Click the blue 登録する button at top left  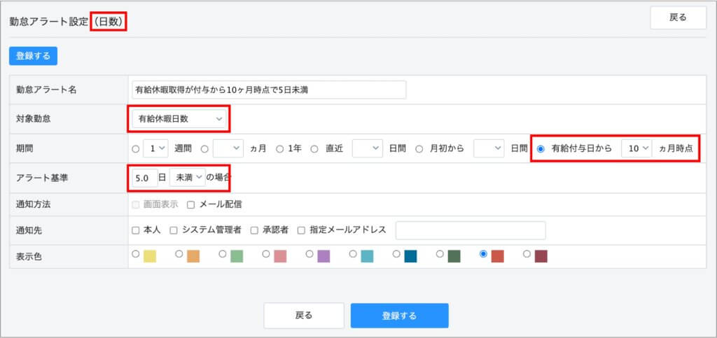coord(33,56)
